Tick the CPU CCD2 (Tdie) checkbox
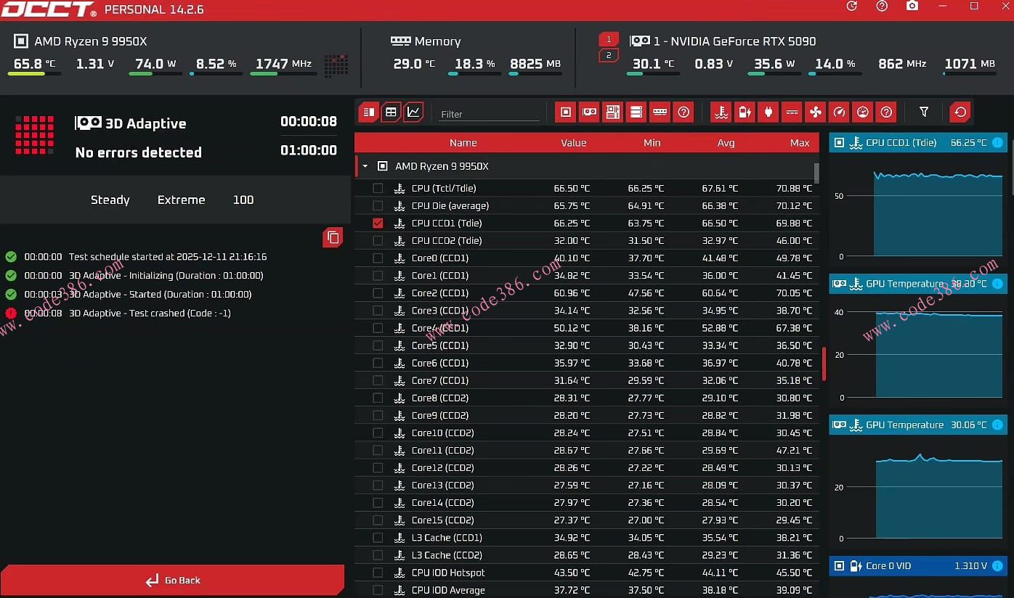1014x598 pixels. [378, 241]
